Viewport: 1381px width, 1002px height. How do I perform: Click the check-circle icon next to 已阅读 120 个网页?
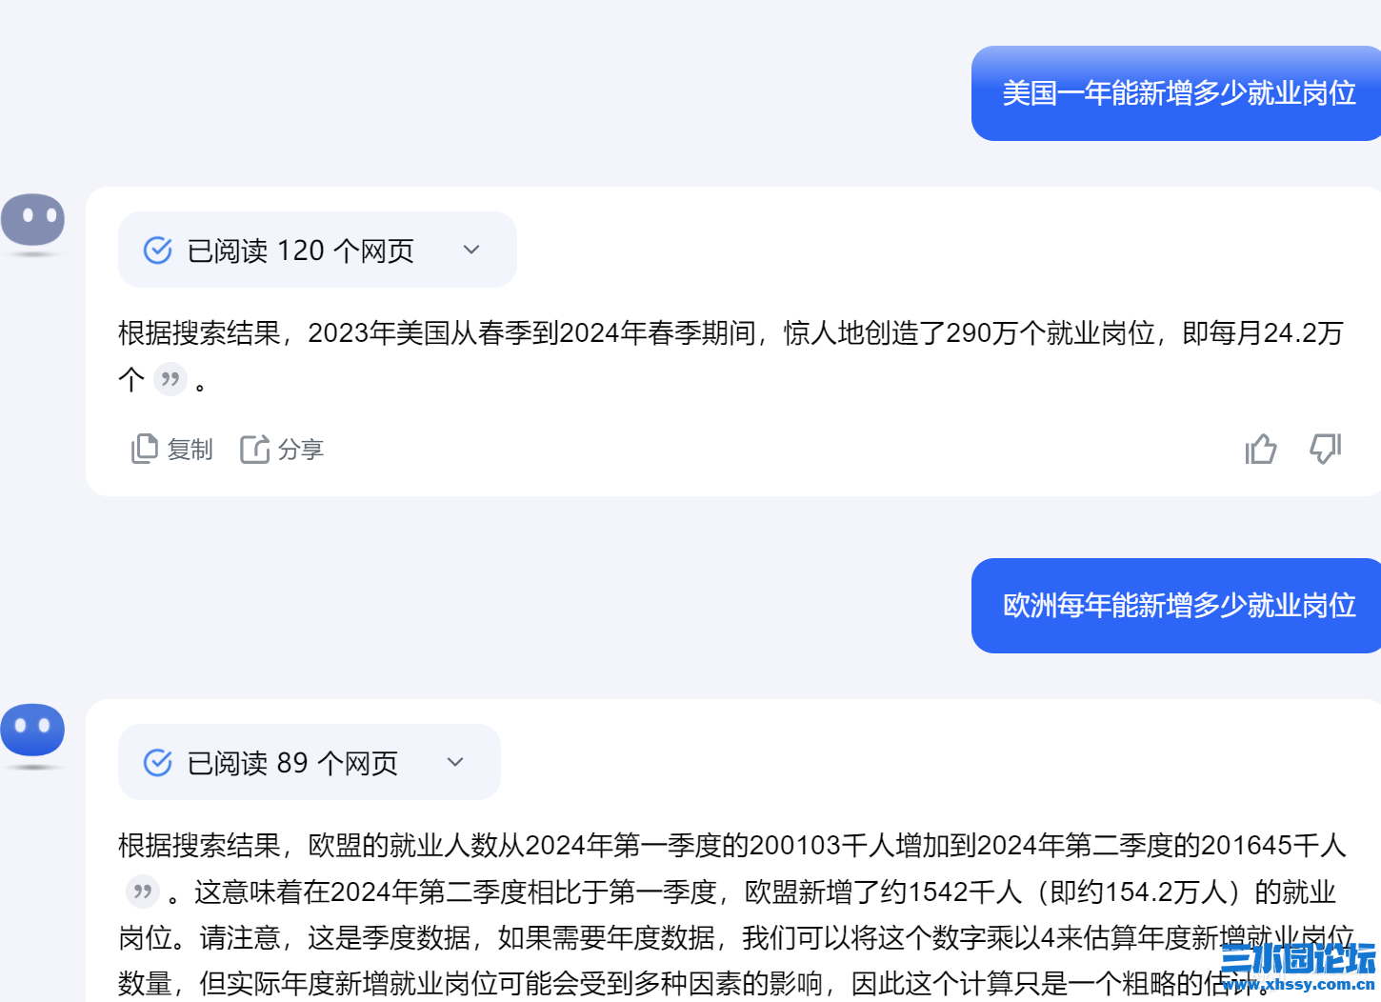coord(157,250)
